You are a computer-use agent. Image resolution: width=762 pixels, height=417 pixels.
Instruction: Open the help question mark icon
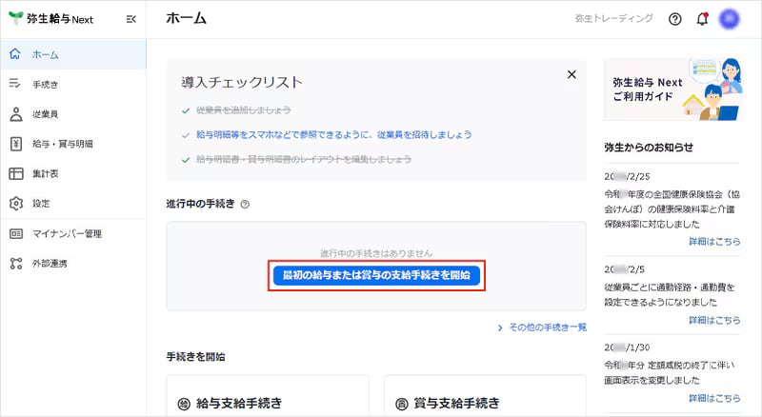point(675,19)
